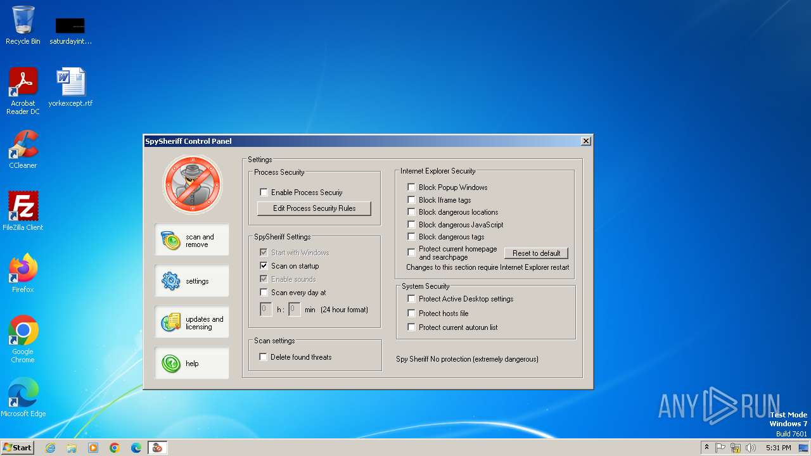
Task: Open the Windows Start menu
Action: (x=18, y=448)
